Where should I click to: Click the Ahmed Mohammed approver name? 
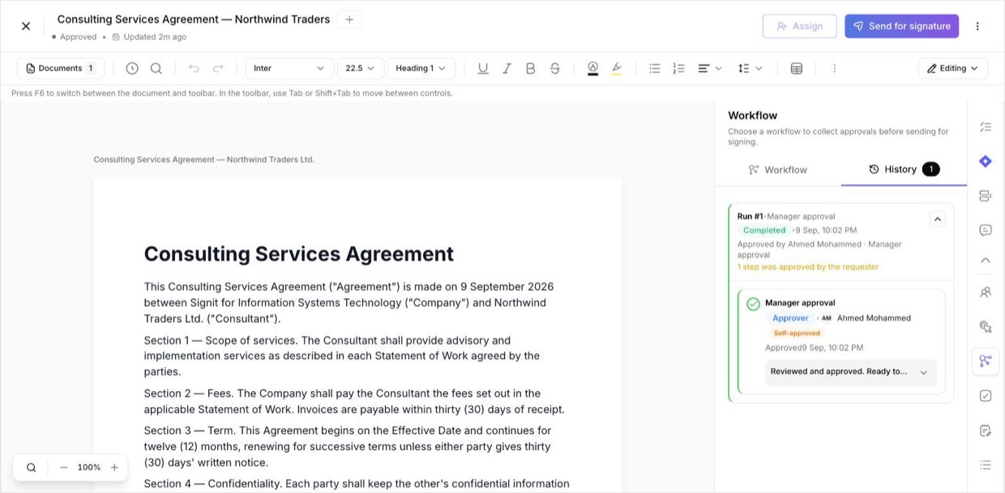coord(874,318)
